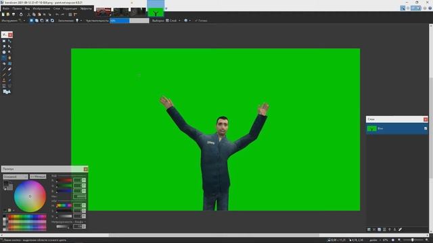Click the Готово finish button
This screenshot has height=243, width=433.
pos(201,21)
